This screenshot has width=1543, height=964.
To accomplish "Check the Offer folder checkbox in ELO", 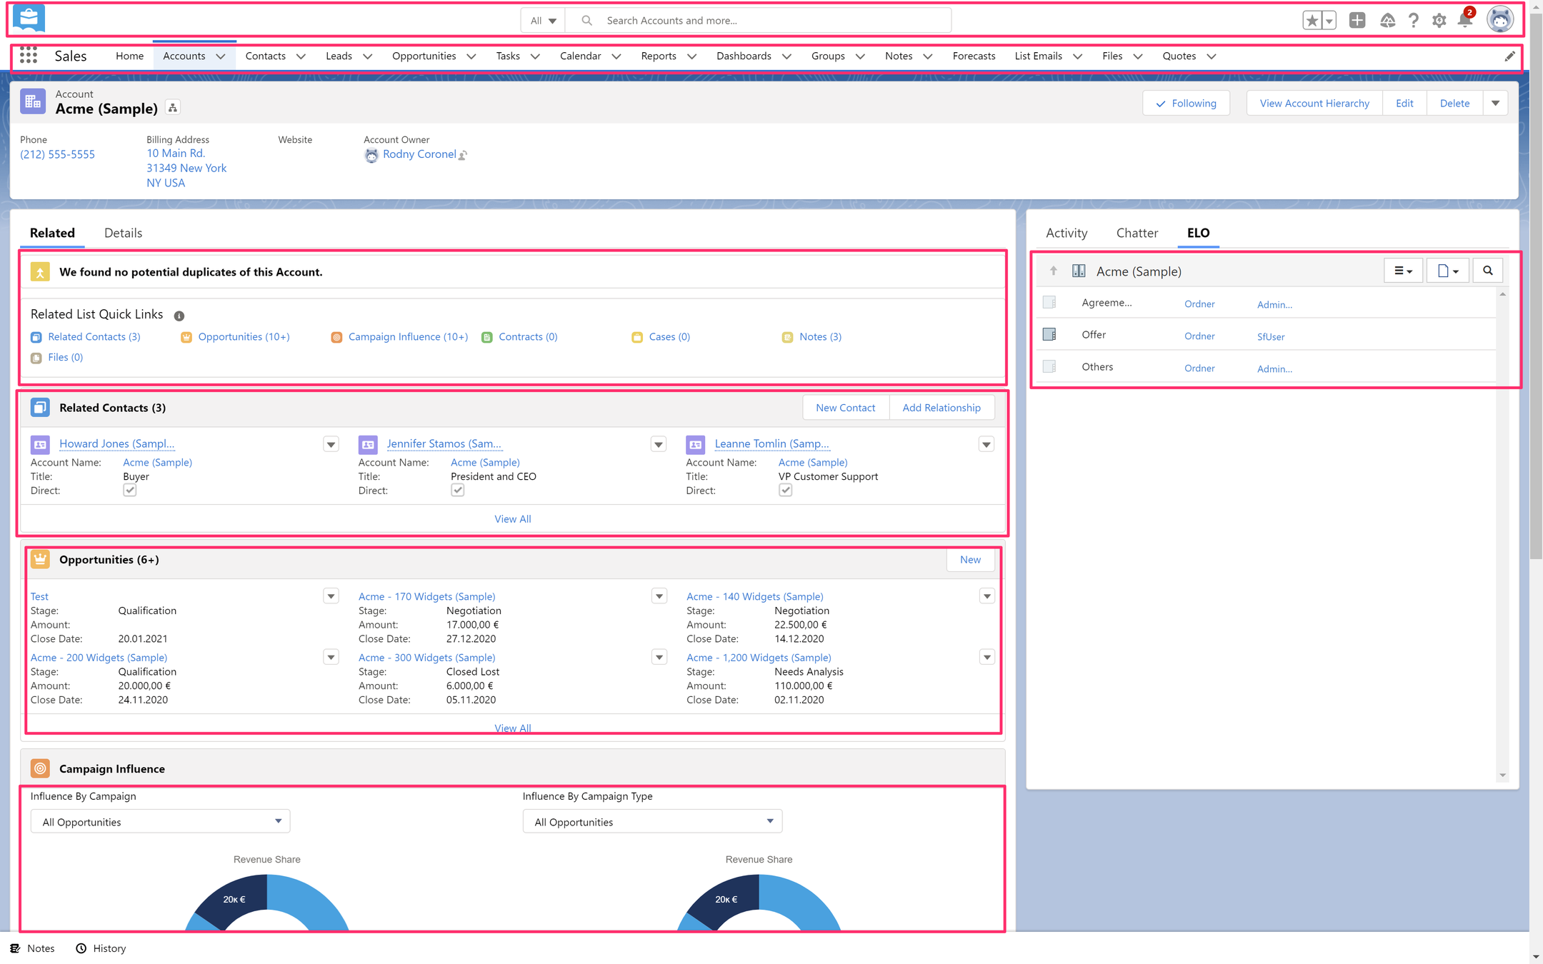I will 1049,334.
